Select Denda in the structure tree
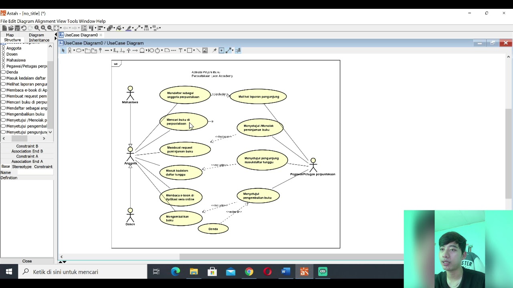Viewport: 513px width, 288px height. pyautogui.click(x=12, y=72)
